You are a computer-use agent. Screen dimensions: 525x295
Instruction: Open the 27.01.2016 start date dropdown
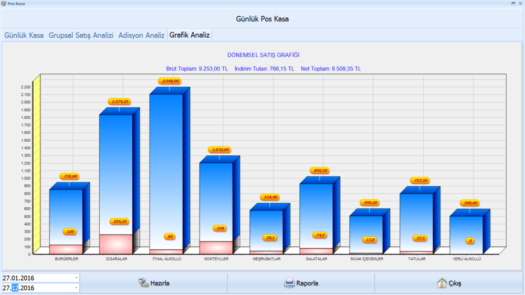[76, 278]
